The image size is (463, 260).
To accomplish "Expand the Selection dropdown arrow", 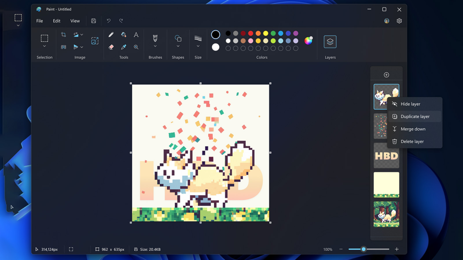I will [44, 46].
